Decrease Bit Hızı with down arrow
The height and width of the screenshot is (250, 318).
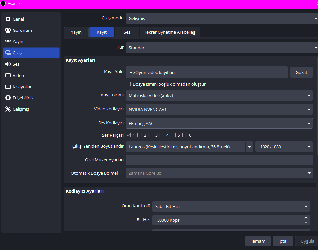tap(306, 223)
